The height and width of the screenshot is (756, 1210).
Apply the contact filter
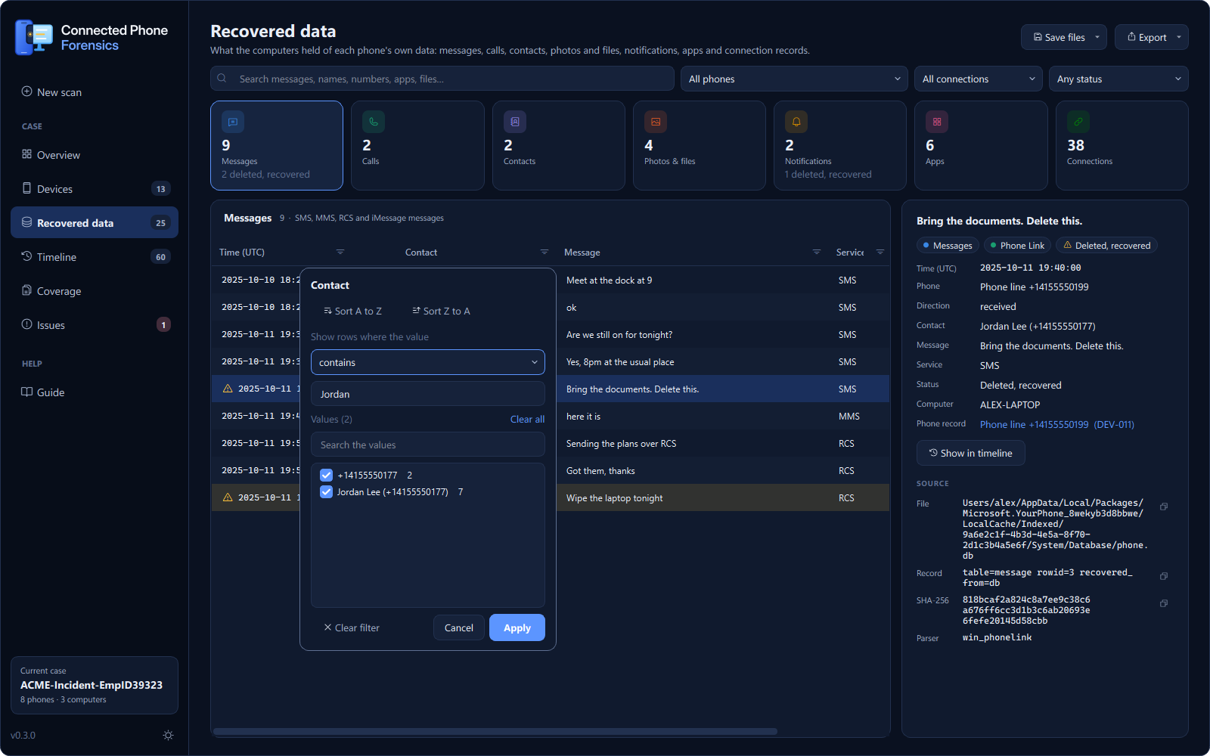coord(517,627)
